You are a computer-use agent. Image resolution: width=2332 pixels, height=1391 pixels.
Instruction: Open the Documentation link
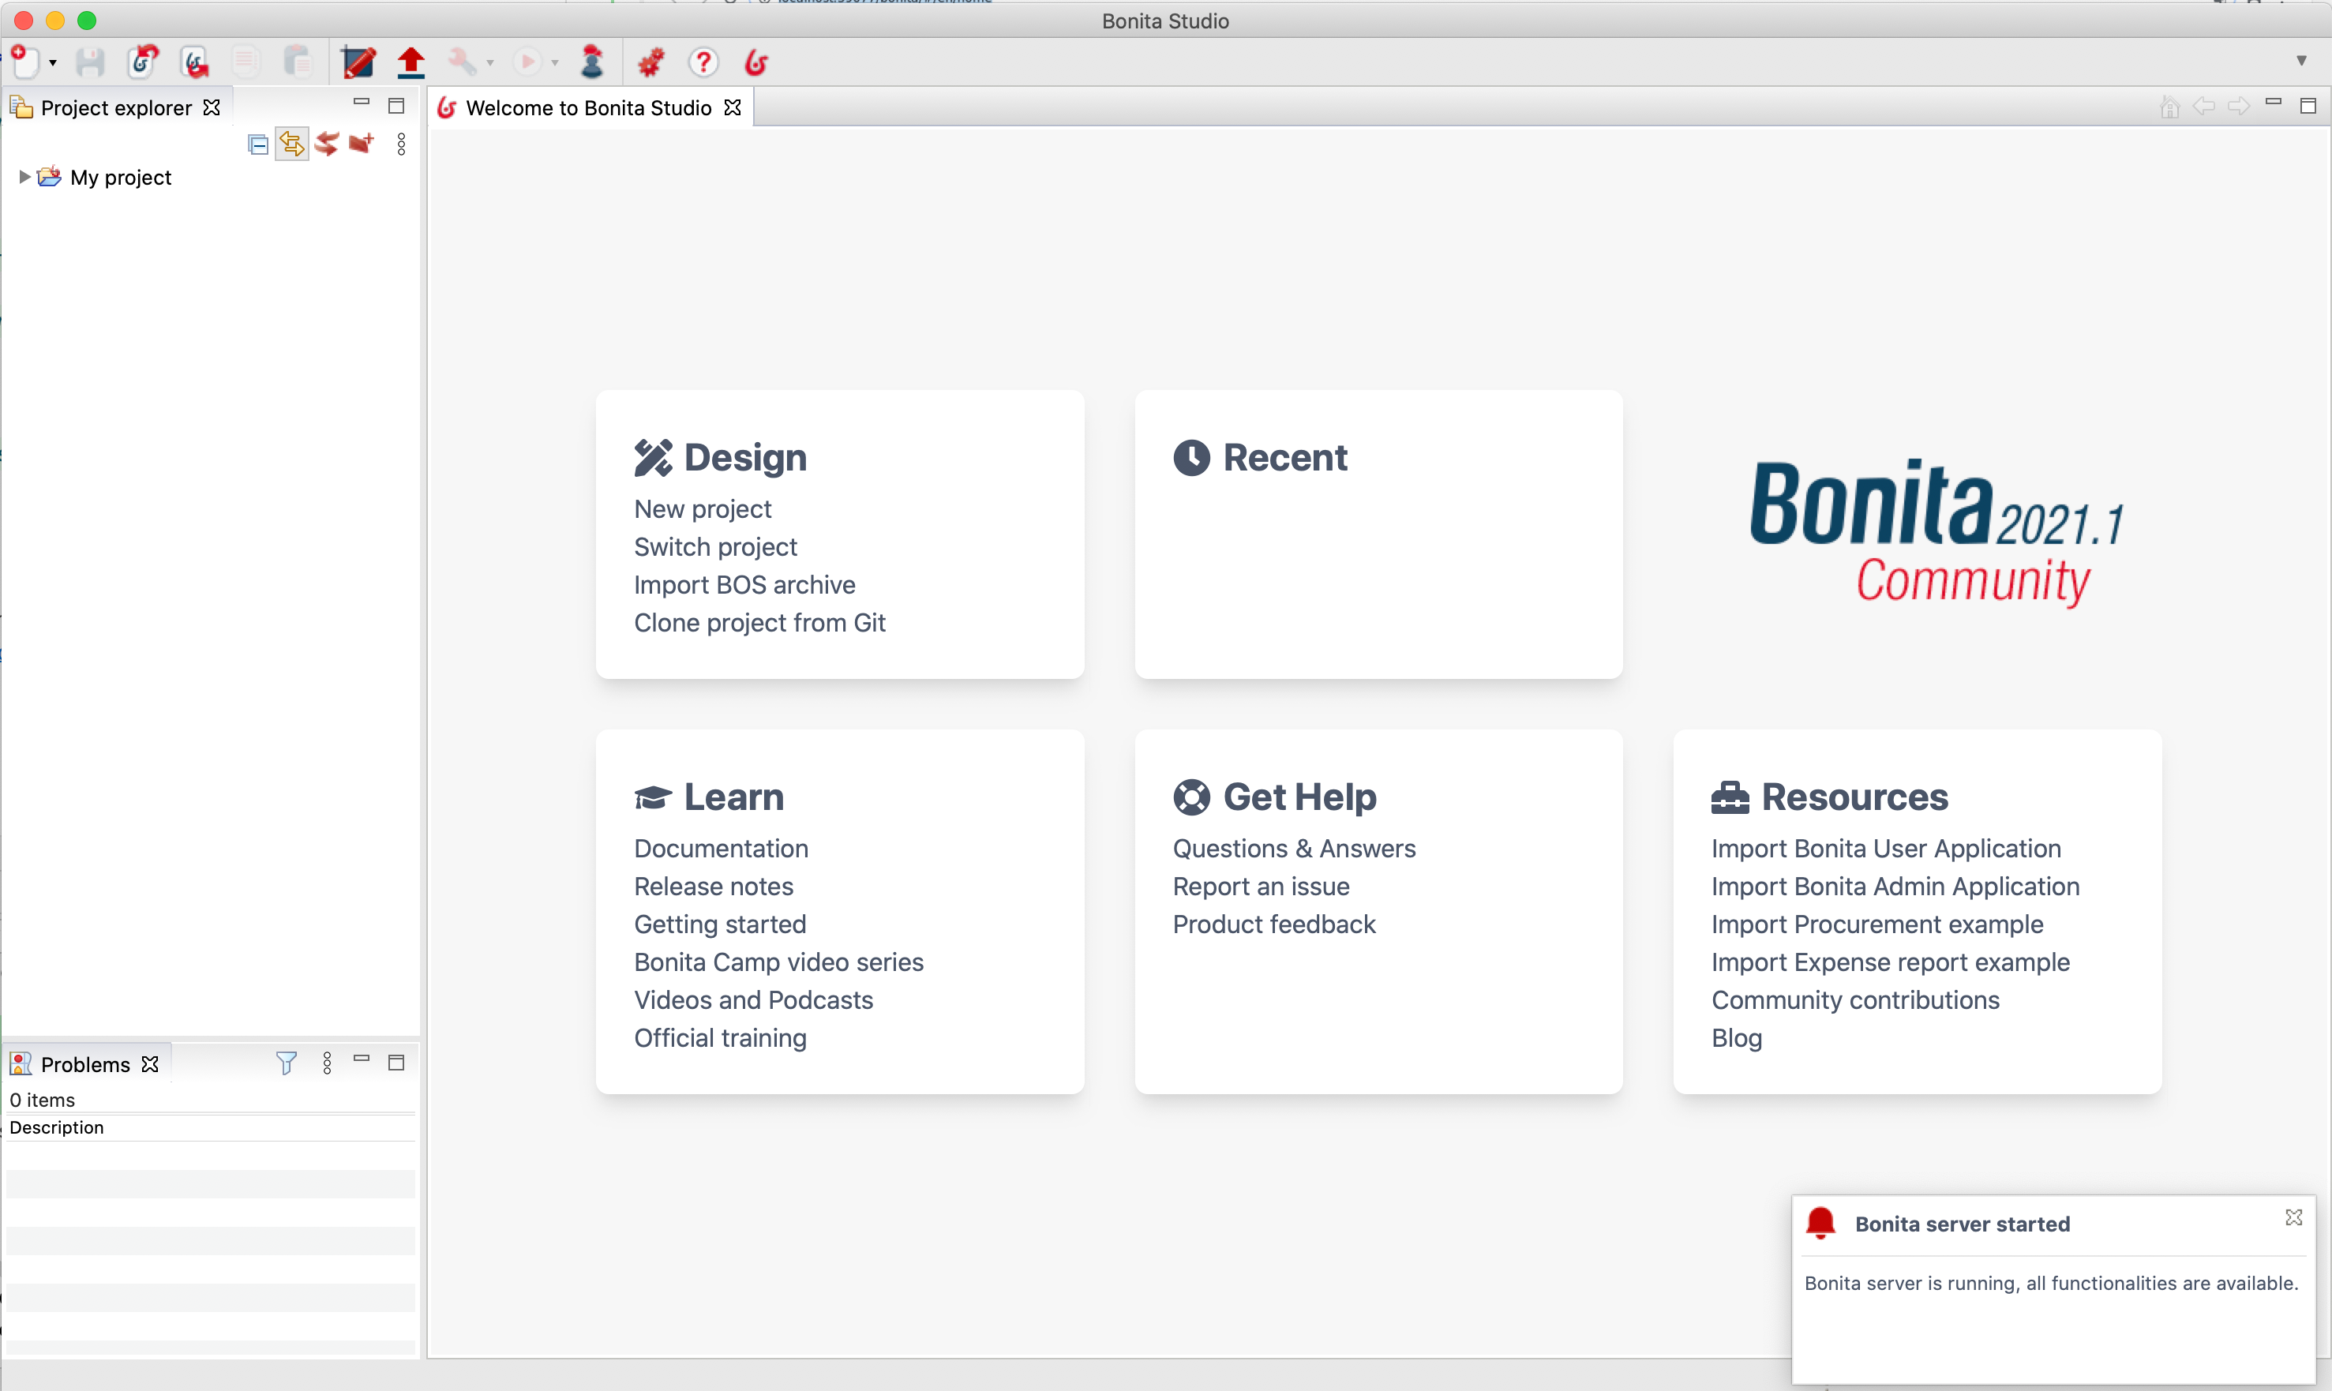click(721, 849)
